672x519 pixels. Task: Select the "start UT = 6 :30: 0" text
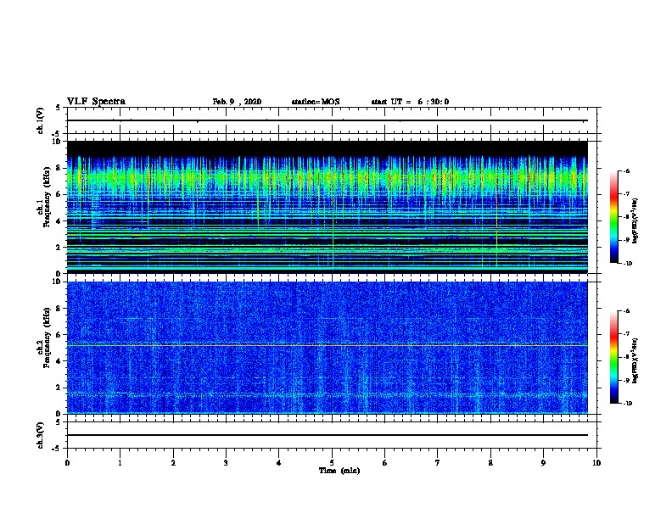click(410, 102)
